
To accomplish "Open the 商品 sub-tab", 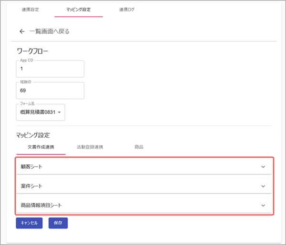I will point(139,147).
